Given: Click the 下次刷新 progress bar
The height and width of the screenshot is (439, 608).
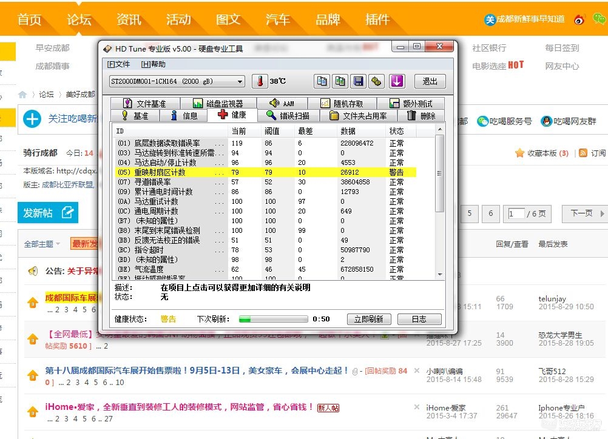Looking at the screenshot, I should click(274, 320).
